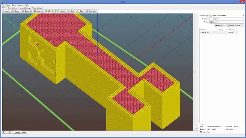This screenshot has width=246, height=138.
Task: Click the Arrange toolbar button
Action: [38, 11]
